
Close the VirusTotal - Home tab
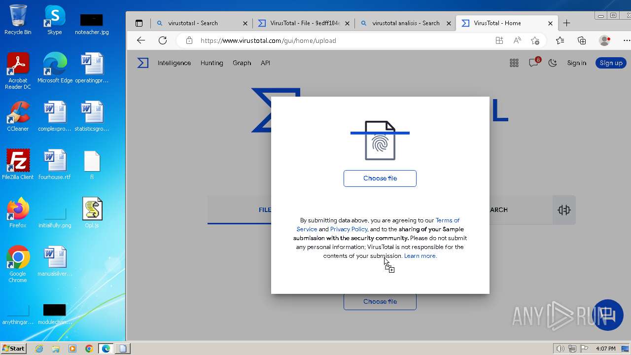551,23
